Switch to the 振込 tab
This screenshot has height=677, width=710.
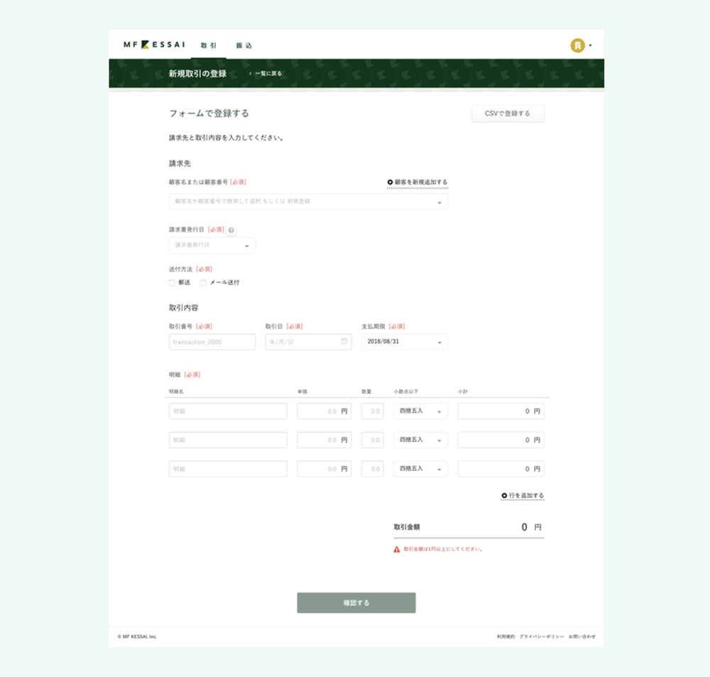coord(244,45)
